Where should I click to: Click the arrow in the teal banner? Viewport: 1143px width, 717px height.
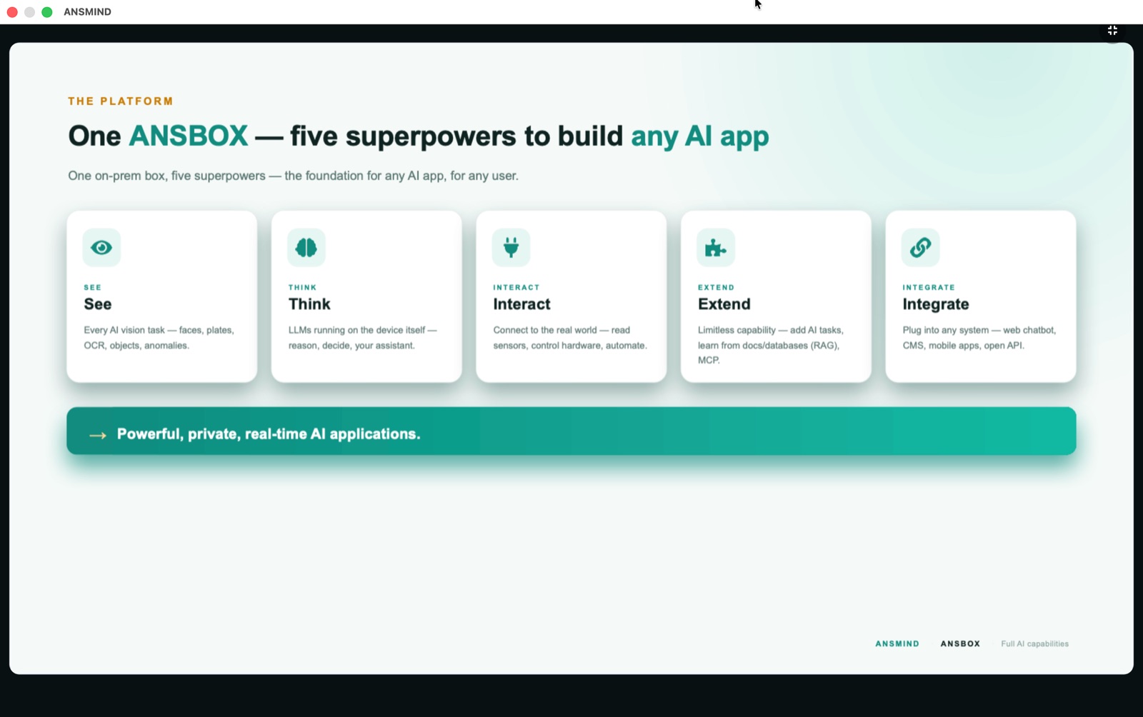[98, 435]
